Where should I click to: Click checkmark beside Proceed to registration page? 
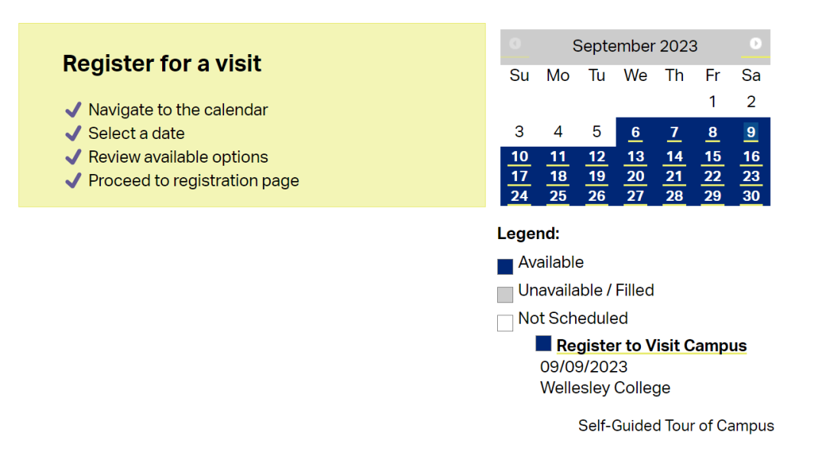coord(73,180)
